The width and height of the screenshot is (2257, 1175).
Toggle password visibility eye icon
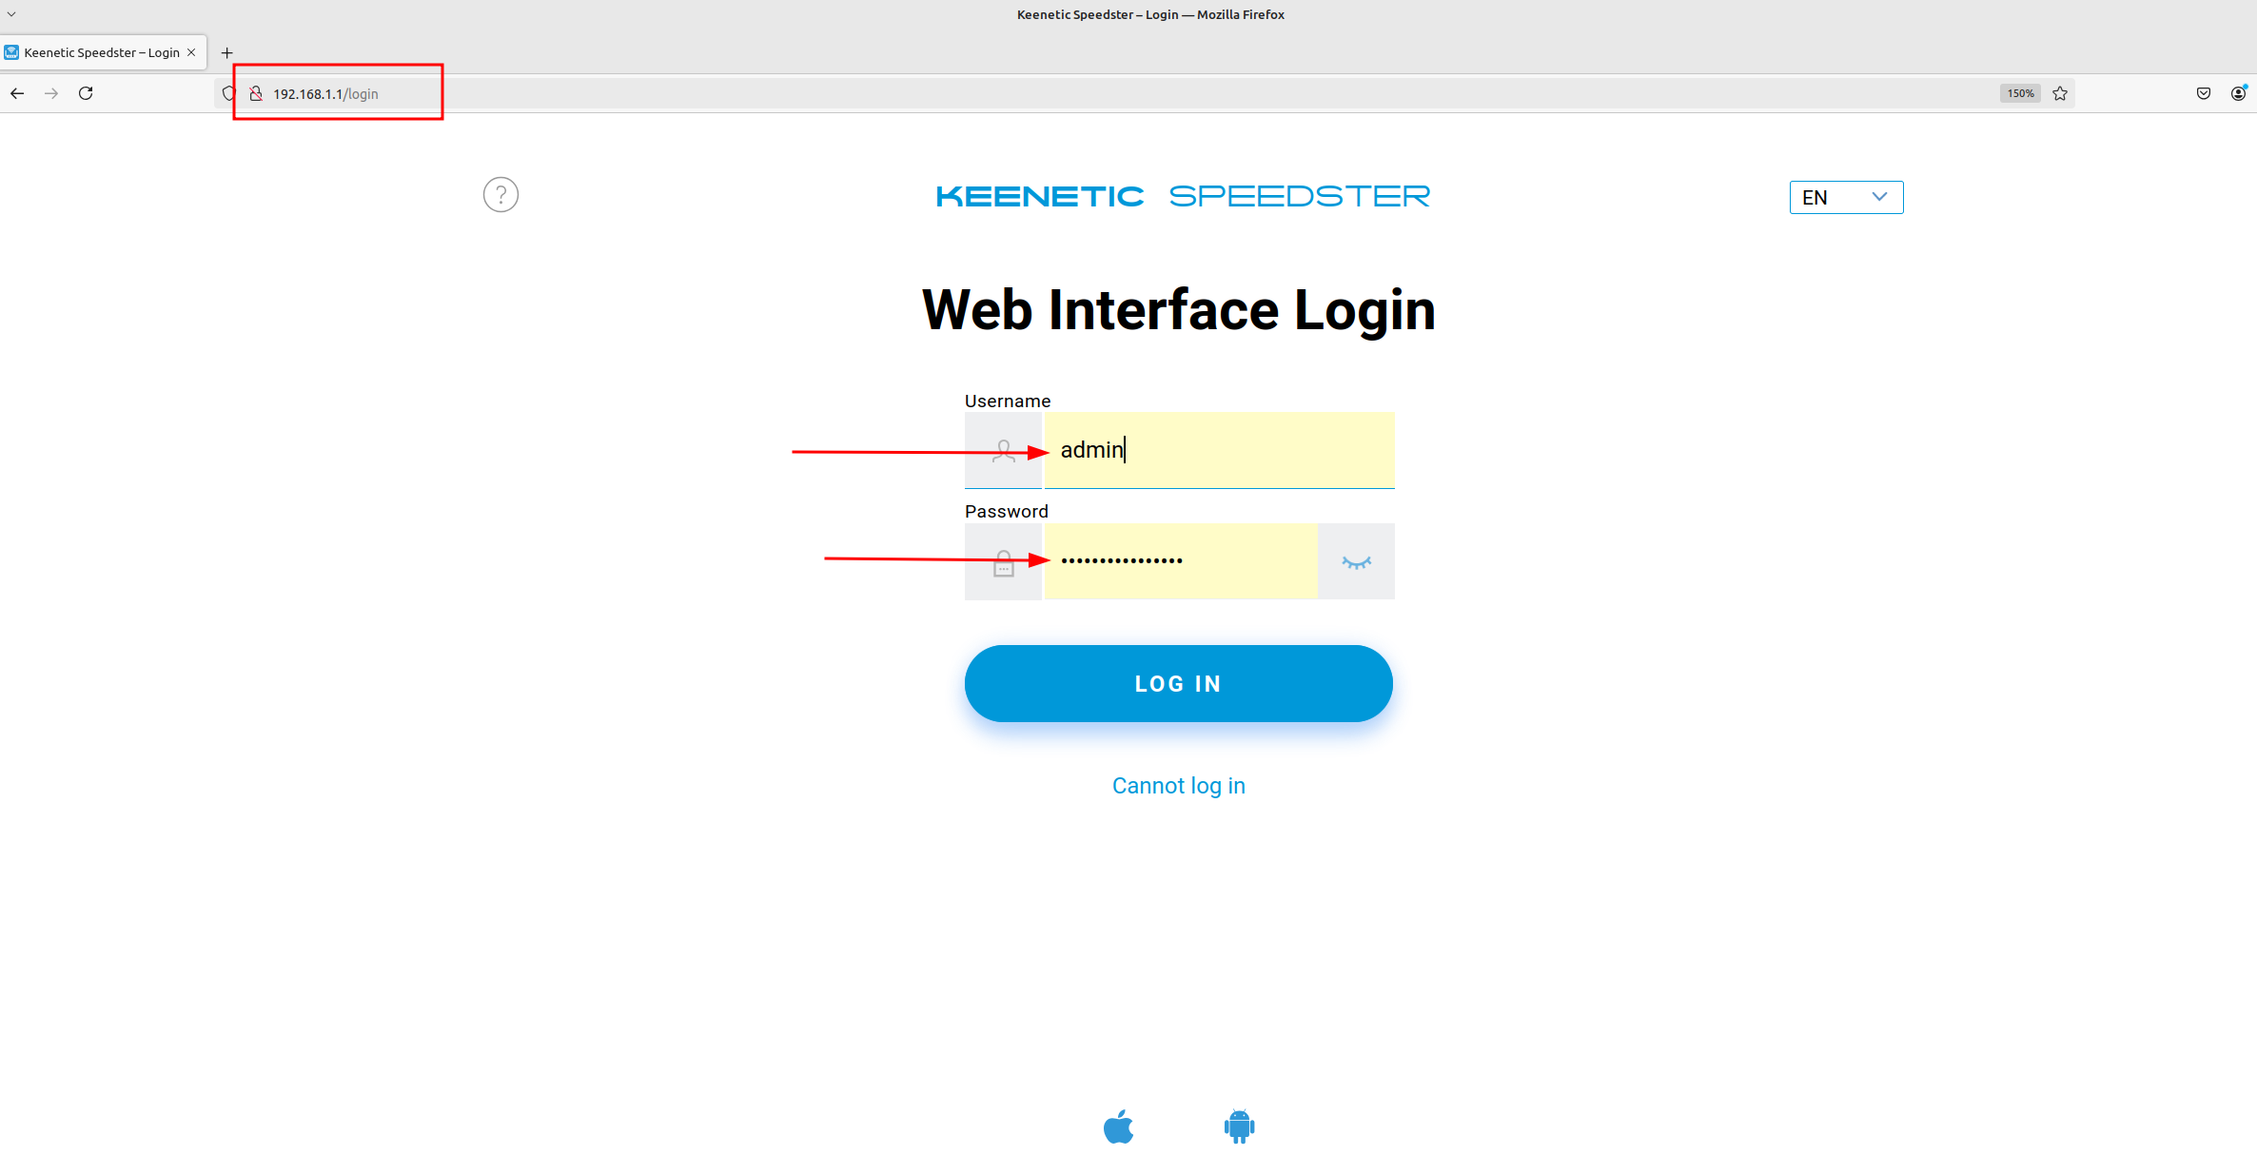pyautogui.click(x=1356, y=562)
